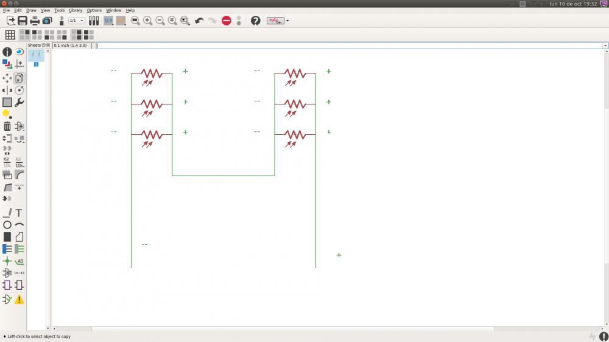Screen dimensions: 609x342
Task: Click the command line input field
Action: 349,46
